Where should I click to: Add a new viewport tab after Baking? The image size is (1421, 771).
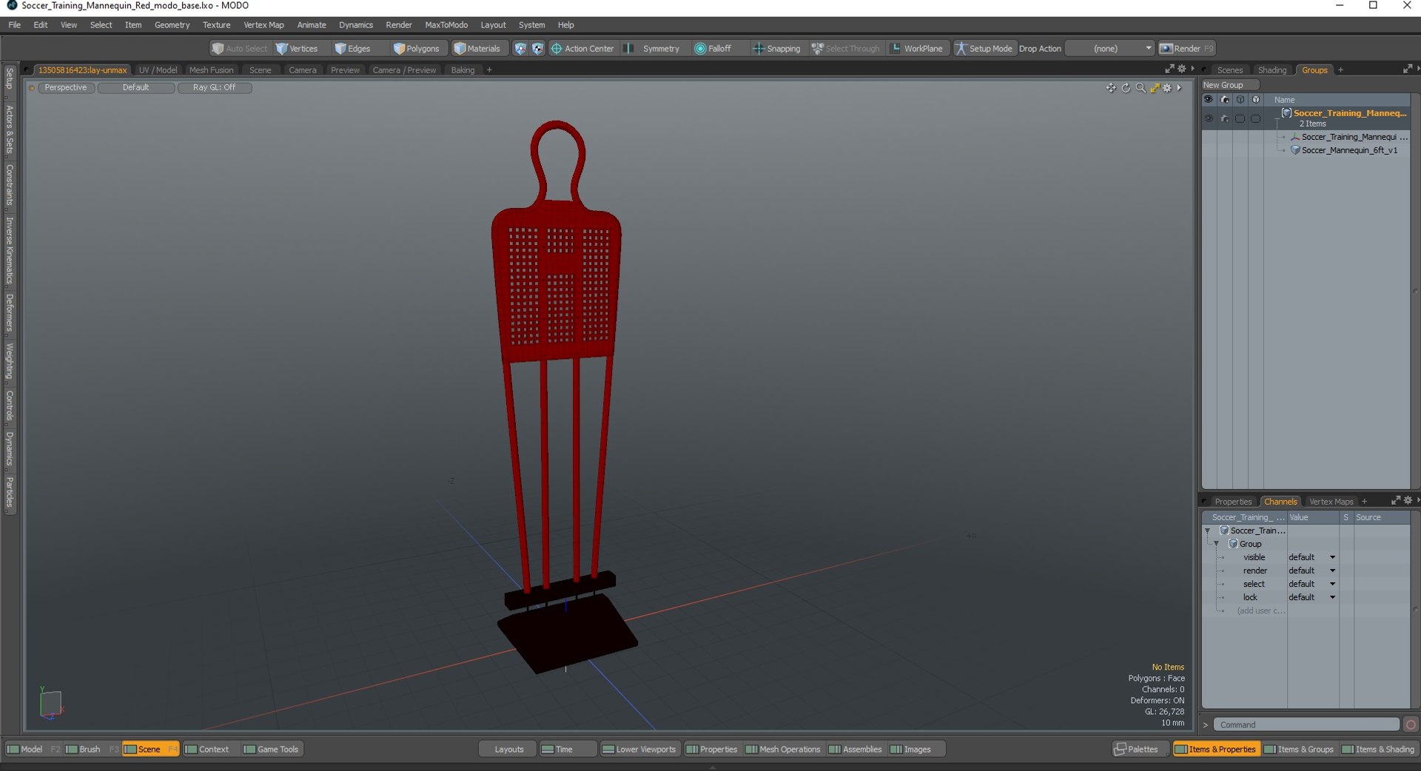pyautogui.click(x=489, y=70)
